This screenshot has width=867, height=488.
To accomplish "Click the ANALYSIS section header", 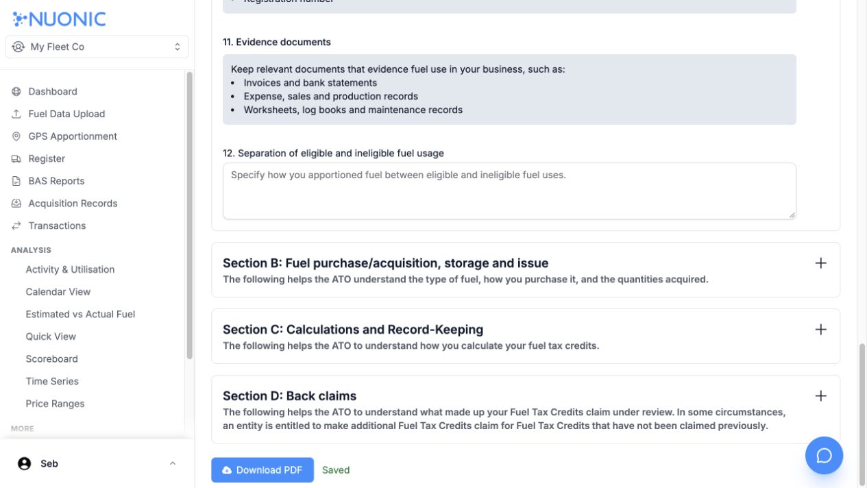I will (x=31, y=250).
